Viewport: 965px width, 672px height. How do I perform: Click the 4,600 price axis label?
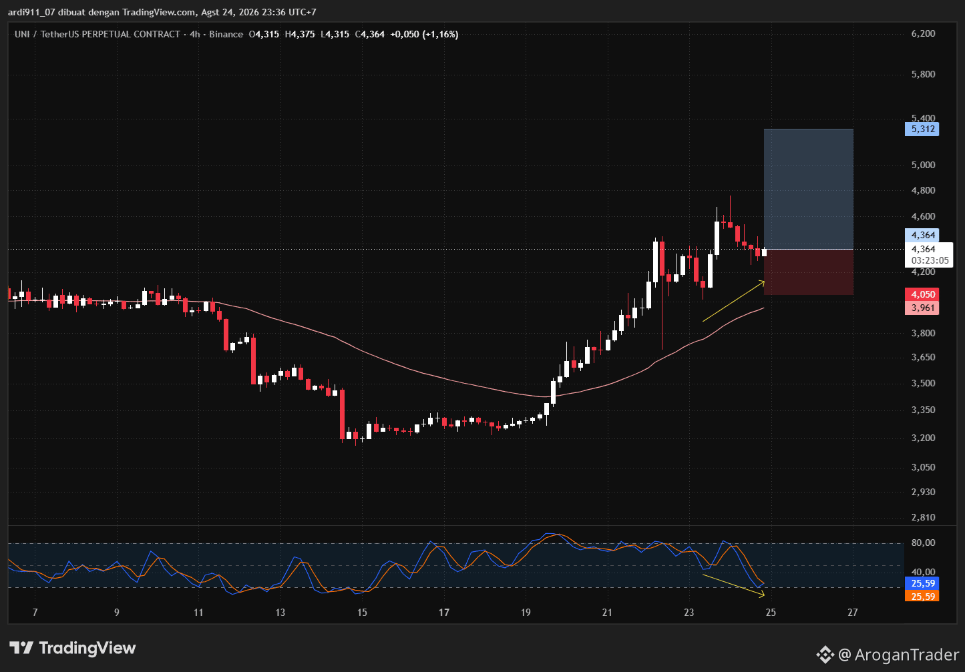coord(923,216)
